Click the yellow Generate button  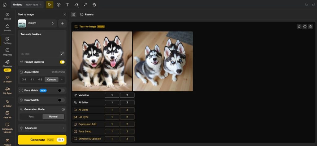(37, 140)
